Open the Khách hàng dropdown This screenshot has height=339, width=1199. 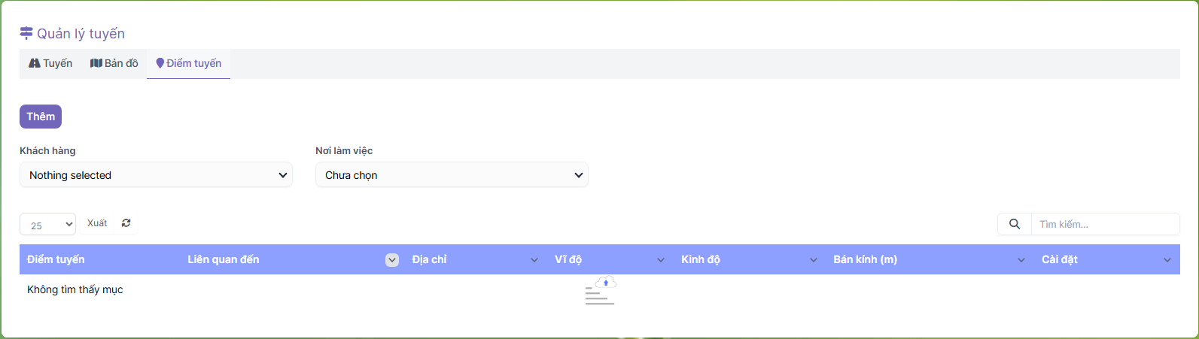point(156,175)
